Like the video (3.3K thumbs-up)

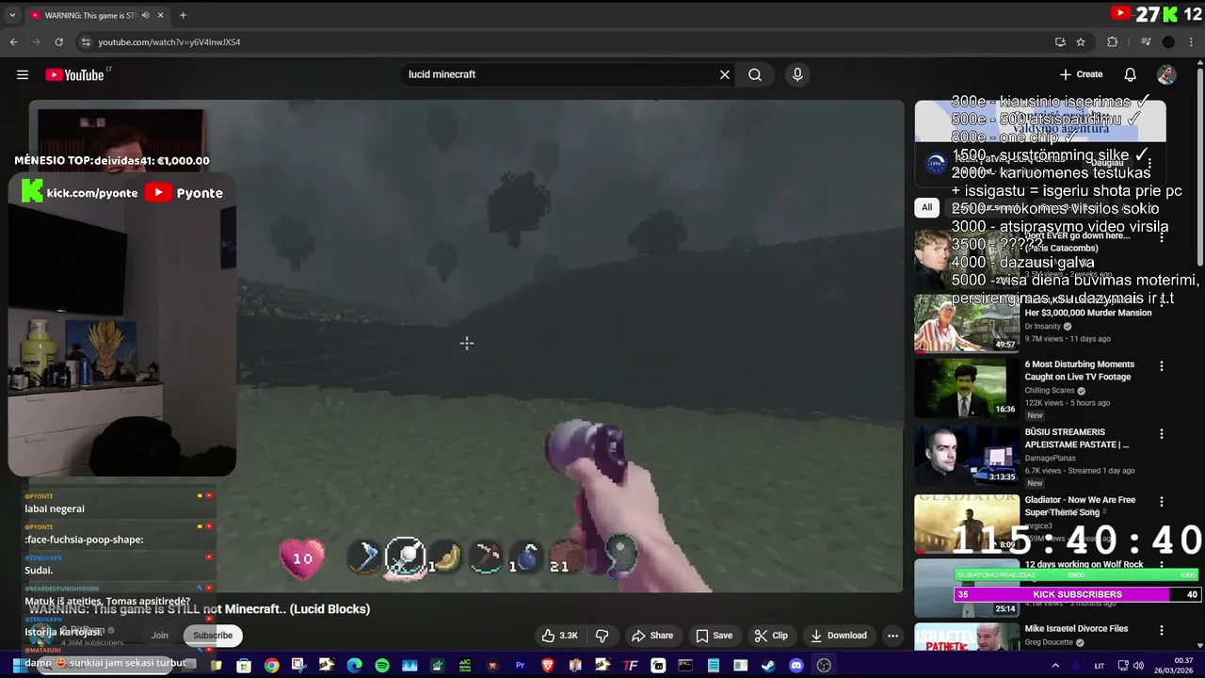click(x=559, y=636)
